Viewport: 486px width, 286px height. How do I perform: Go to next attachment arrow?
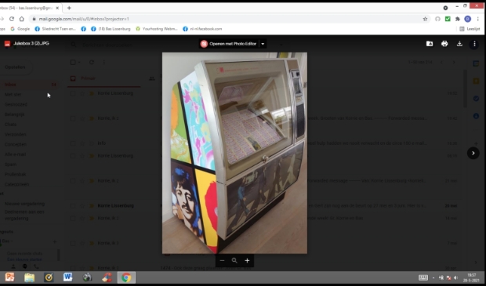coord(473,153)
